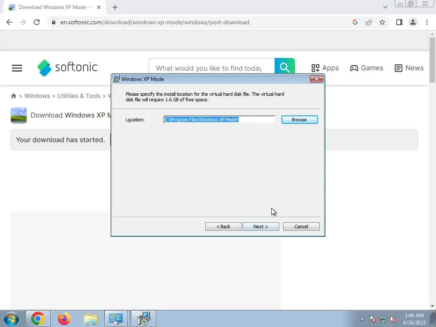Open the Action Center flag icon
The width and height of the screenshot is (436, 327).
pyautogui.click(x=372, y=319)
